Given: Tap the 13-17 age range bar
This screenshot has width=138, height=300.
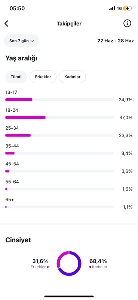Looking at the screenshot, I should [59, 99].
